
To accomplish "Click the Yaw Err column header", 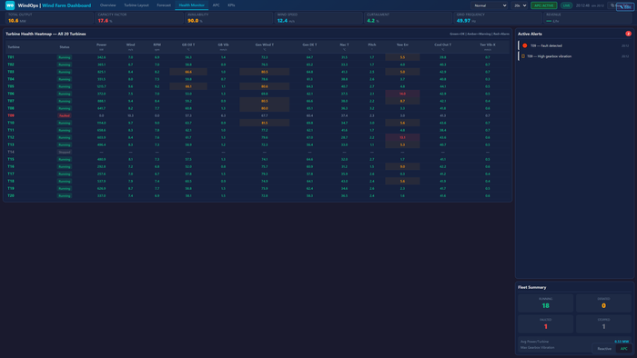I will (x=402, y=46).
